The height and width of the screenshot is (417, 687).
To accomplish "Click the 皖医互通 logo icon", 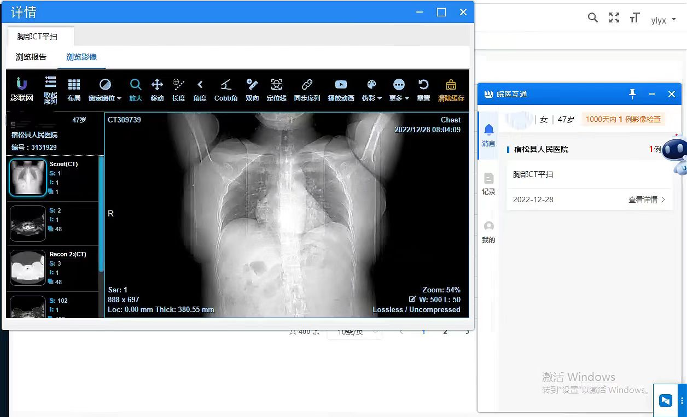I will (488, 94).
